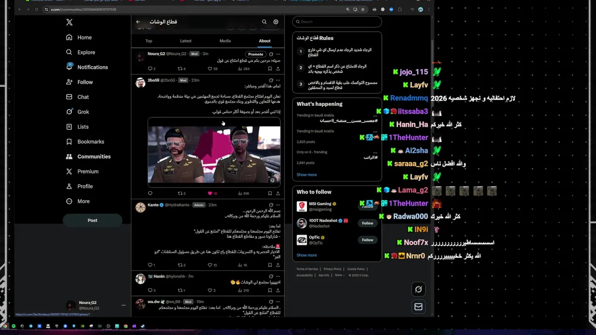Click Grok icon on 2bo5li's post
This screenshot has height=335, width=596.
coord(271,80)
